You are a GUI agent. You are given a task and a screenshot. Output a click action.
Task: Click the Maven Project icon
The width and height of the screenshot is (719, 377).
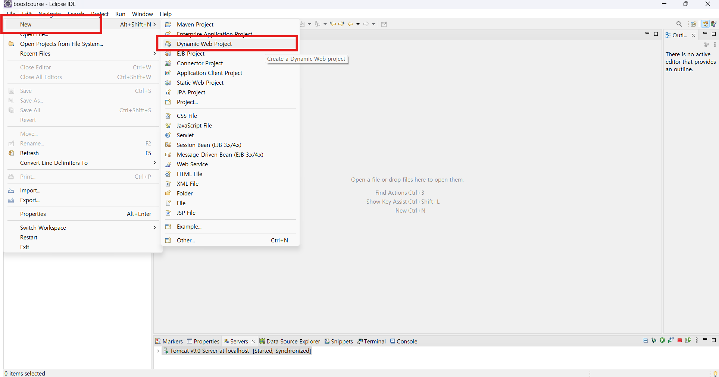click(168, 24)
